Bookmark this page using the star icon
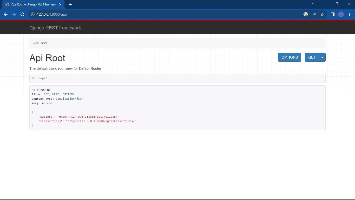355x200 pixels. 322,14
